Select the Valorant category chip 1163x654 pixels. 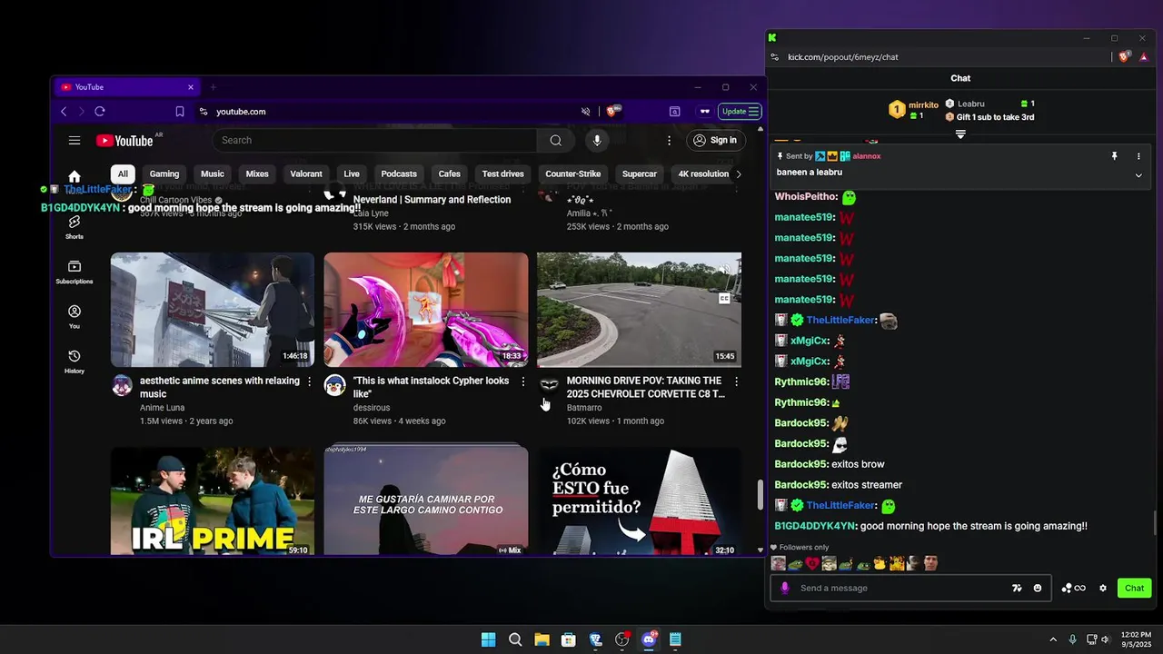306,173
